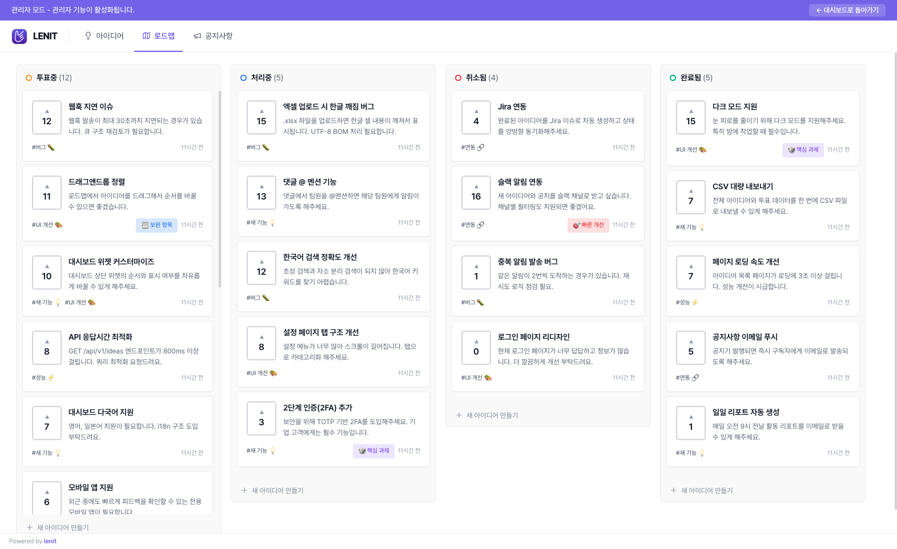
Task: Upvote the 로그인 페이지 리디자인 idea
Action: [476, 348]
